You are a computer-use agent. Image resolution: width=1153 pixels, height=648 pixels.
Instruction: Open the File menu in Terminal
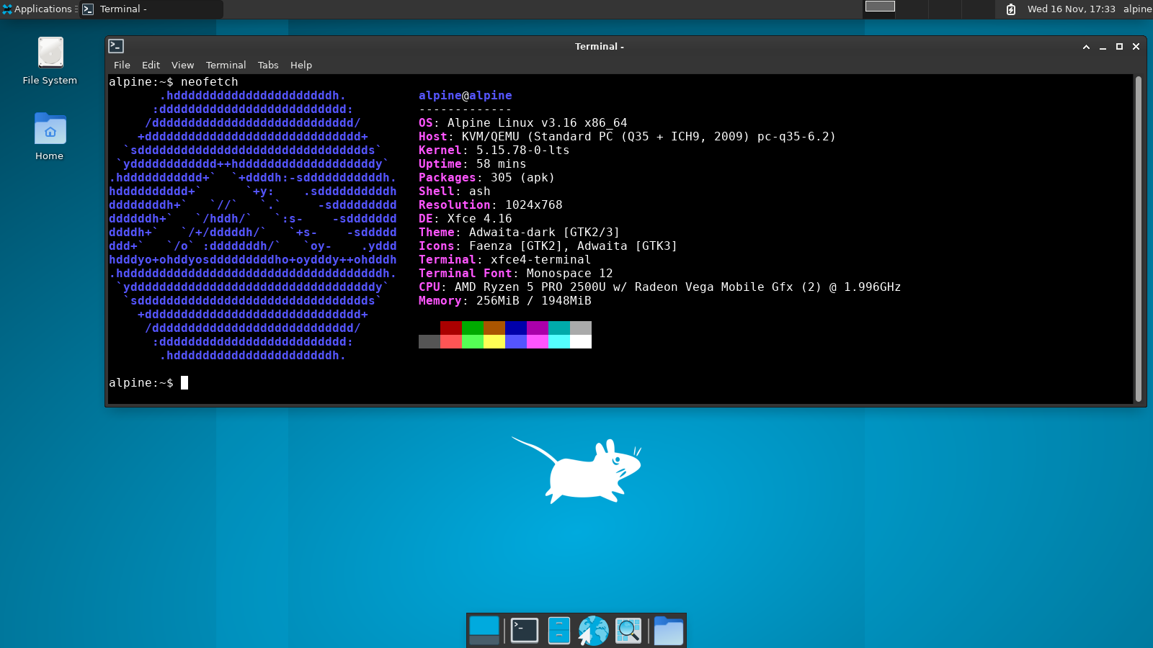(x=122, y=65)
